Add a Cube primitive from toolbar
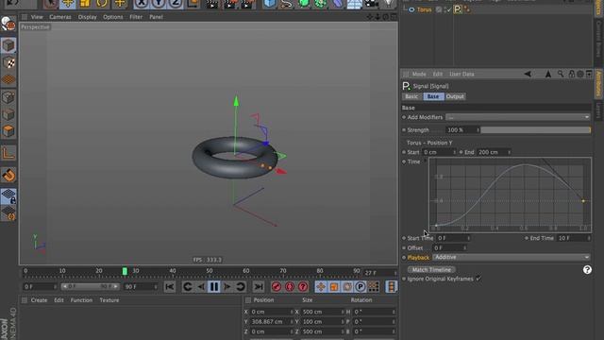Viewport: 604px width, 340px height. (x=270, y=4)
